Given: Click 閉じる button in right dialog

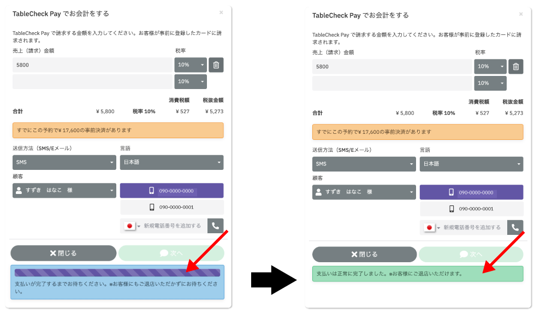Looking at the screenshot, I should (x=364, y=255).
